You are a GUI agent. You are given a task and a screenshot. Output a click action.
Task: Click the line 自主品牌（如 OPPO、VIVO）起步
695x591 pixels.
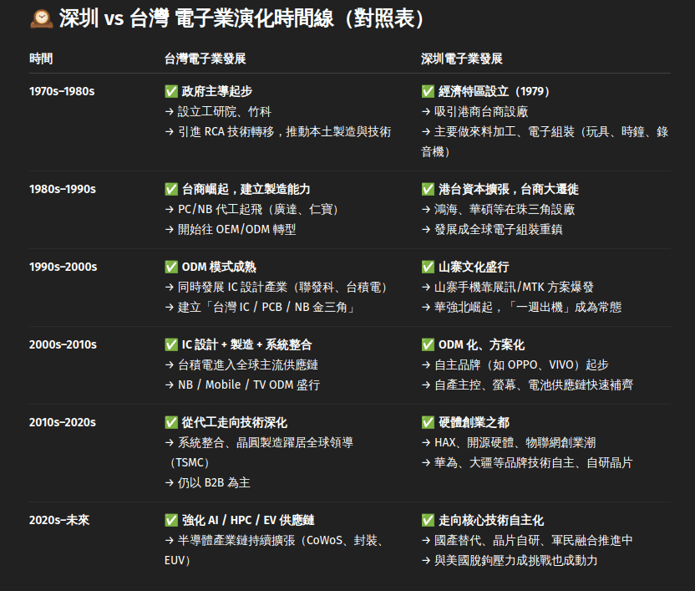[521, 364]
